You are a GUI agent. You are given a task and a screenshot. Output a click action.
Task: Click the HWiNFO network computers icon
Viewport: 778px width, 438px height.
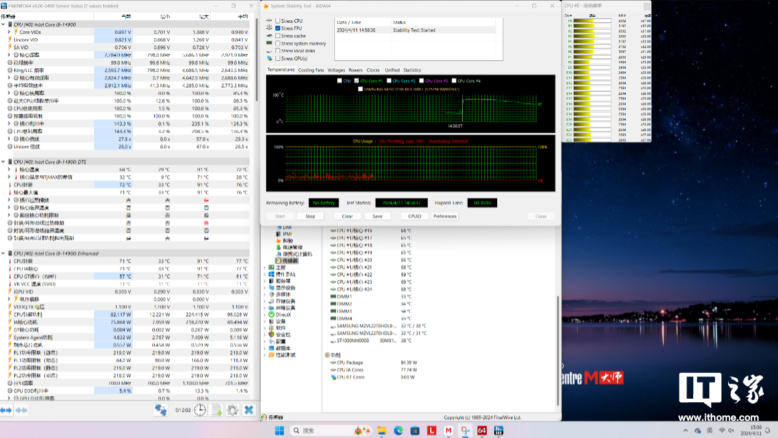pyautogui.click(x=160, y=410)
